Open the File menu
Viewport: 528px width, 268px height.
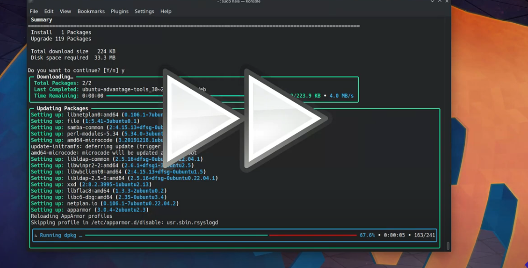(x=34, y=11)
